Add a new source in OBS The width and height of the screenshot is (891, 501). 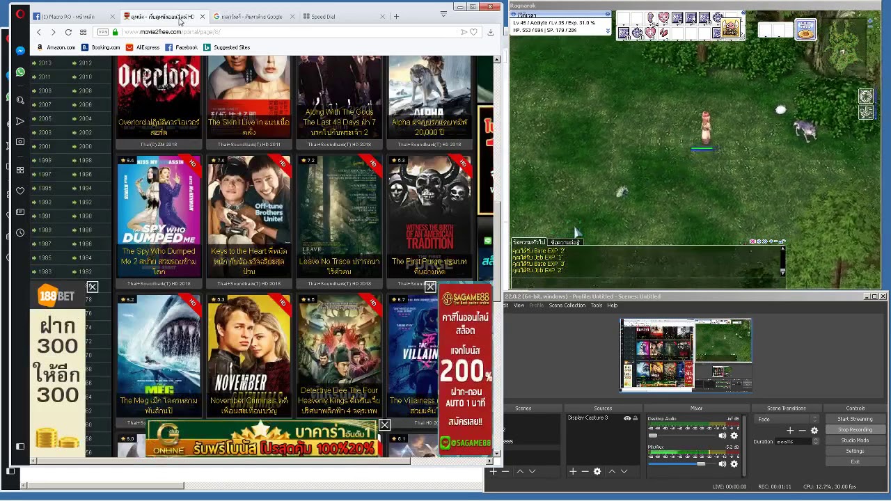tap(573, 472)
